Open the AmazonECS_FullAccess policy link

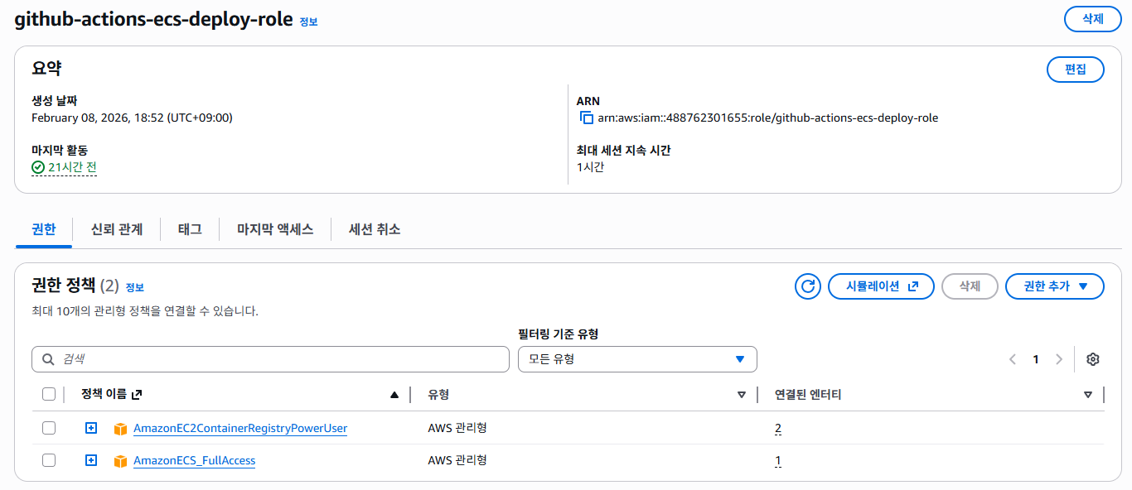click(195, 461)
